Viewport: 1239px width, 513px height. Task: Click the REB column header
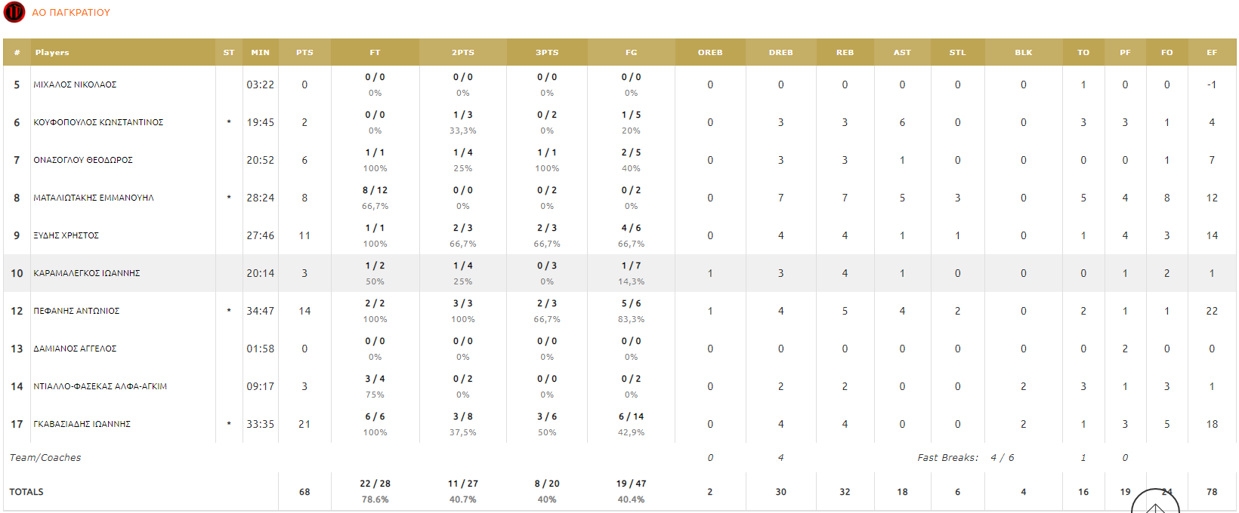pos(845,53)
